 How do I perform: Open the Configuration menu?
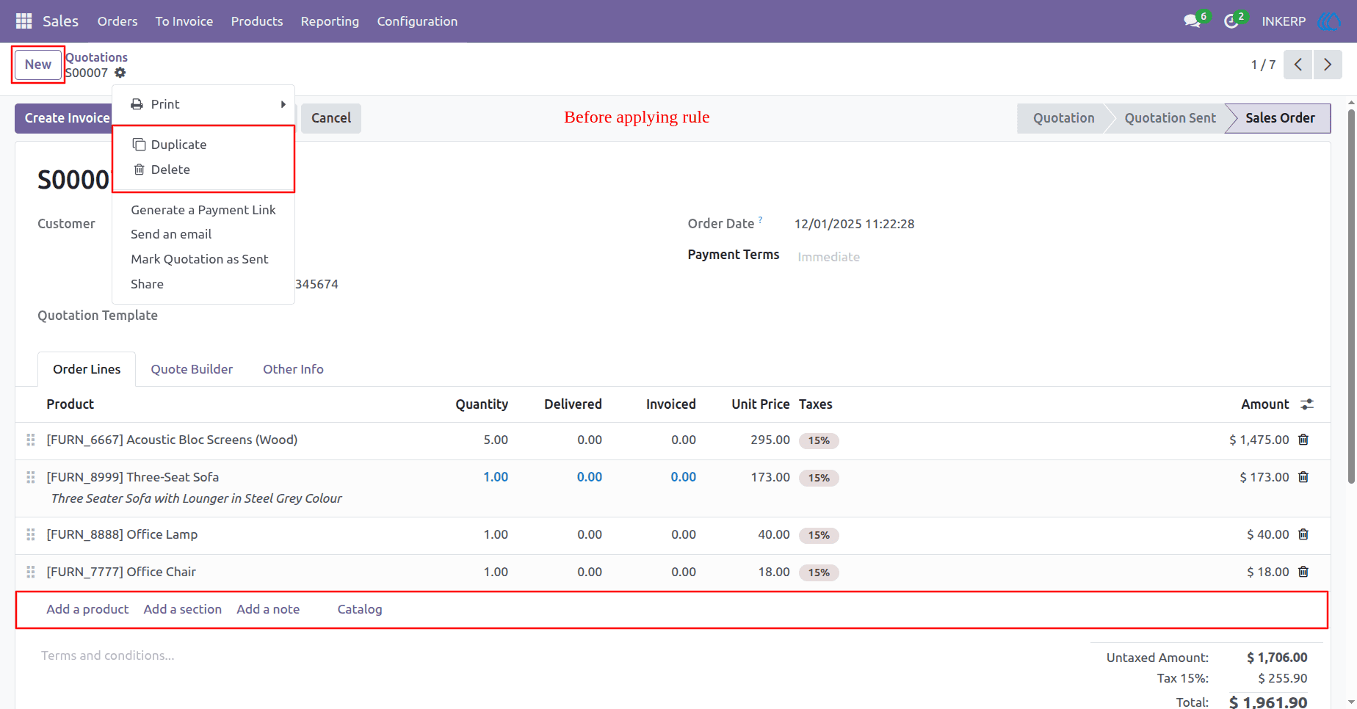coord(417,21)
